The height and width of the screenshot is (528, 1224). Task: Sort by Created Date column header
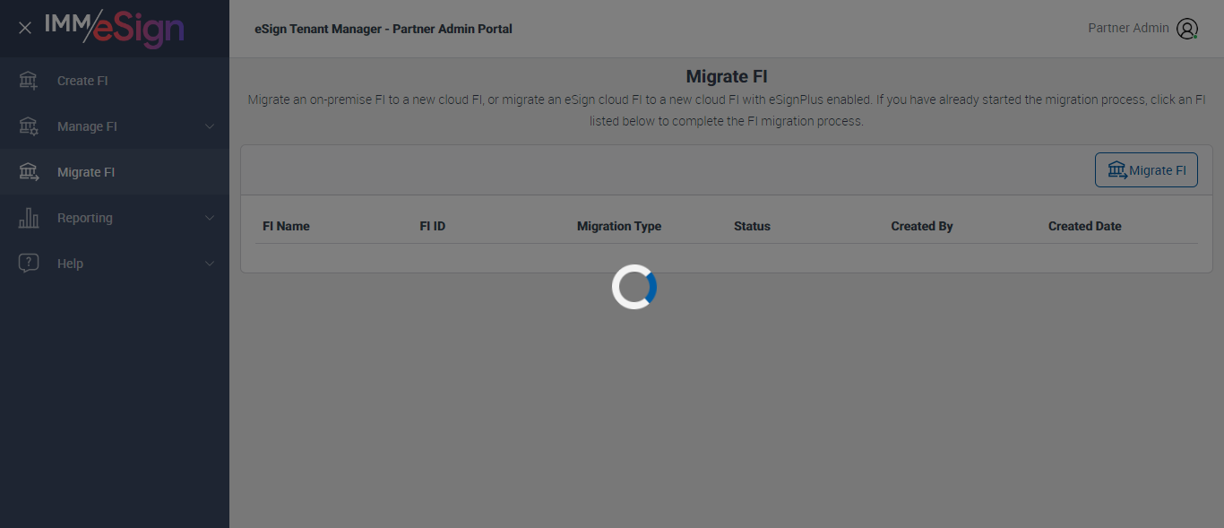pos(1085,226)
